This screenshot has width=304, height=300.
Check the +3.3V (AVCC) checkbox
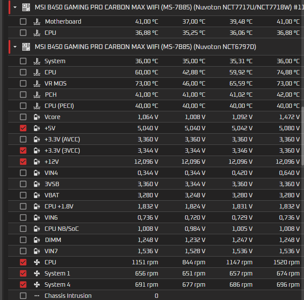point(23,139)
